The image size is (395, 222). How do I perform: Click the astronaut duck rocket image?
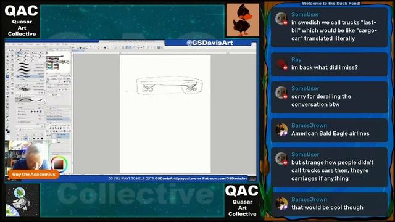tap(22, 200)
